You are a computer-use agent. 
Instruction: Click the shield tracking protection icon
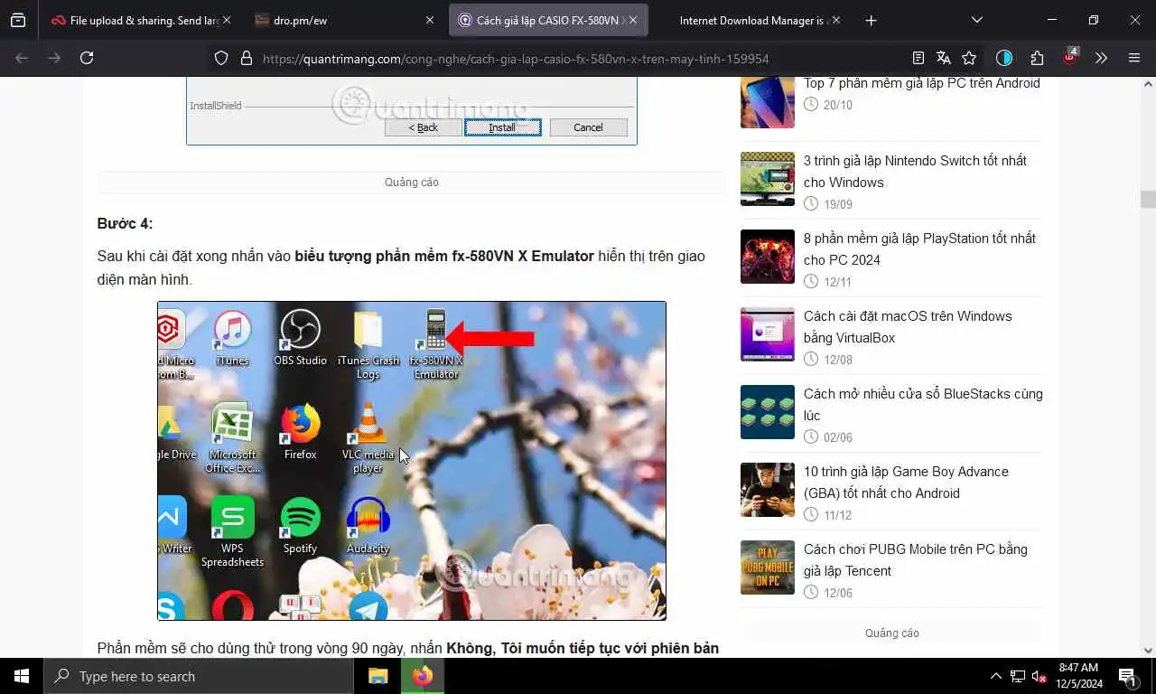tap(221, 58)
